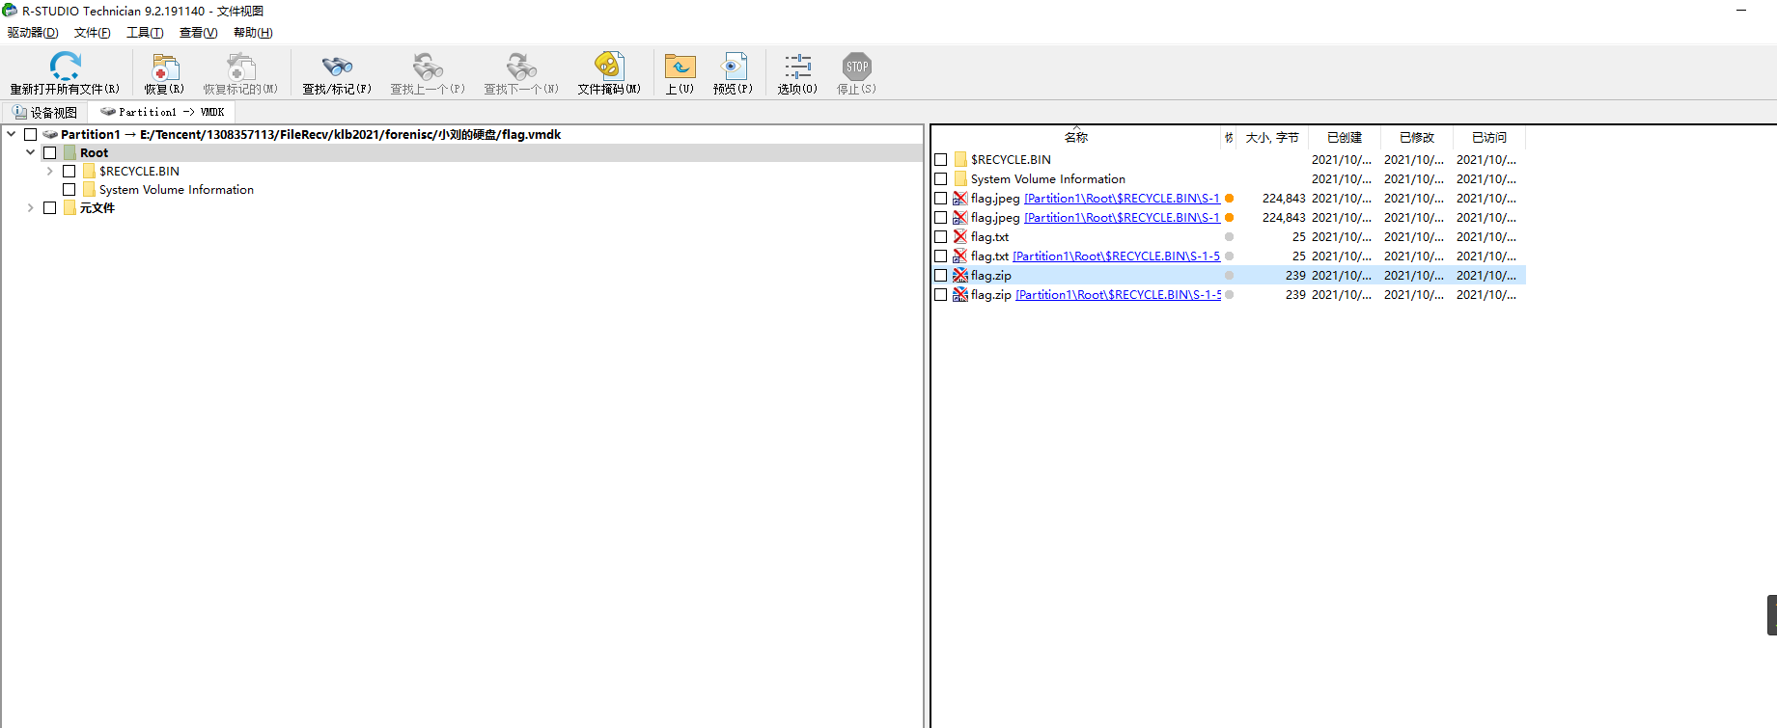1777x728 pixels.
Task: Click $RECYCLE.BIN folder icon in file list
Action: tap(960, 159)
